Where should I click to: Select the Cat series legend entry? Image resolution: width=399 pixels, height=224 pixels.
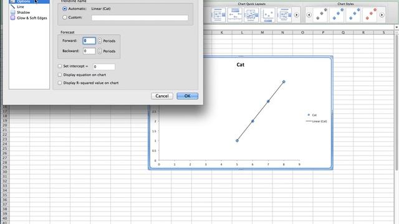click(312, 115)
